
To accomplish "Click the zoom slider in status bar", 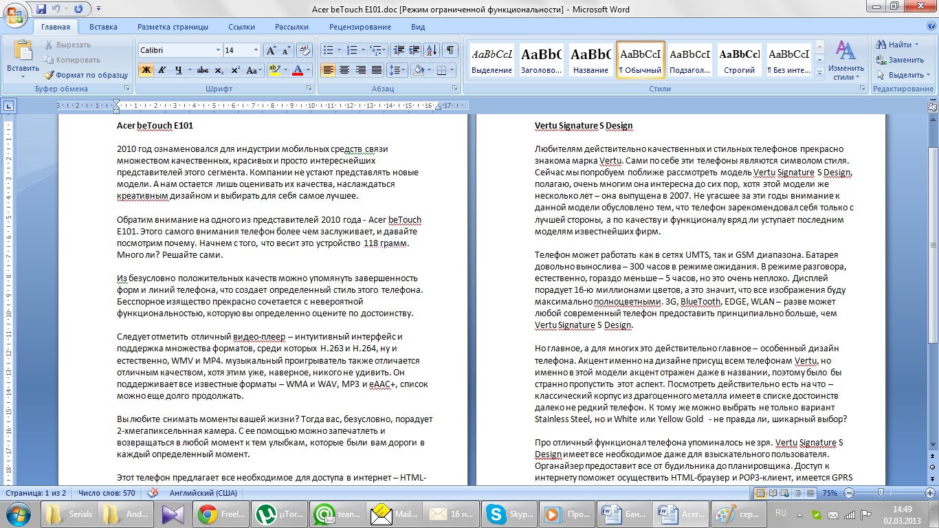I will click(886, 493).
